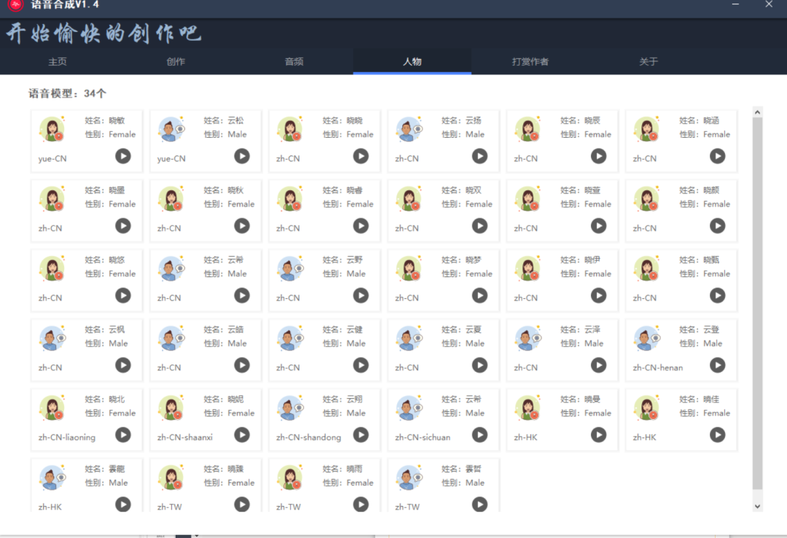The image size is (787, 538).
Task: Play the 云野 voice sample
Action: 361,295
